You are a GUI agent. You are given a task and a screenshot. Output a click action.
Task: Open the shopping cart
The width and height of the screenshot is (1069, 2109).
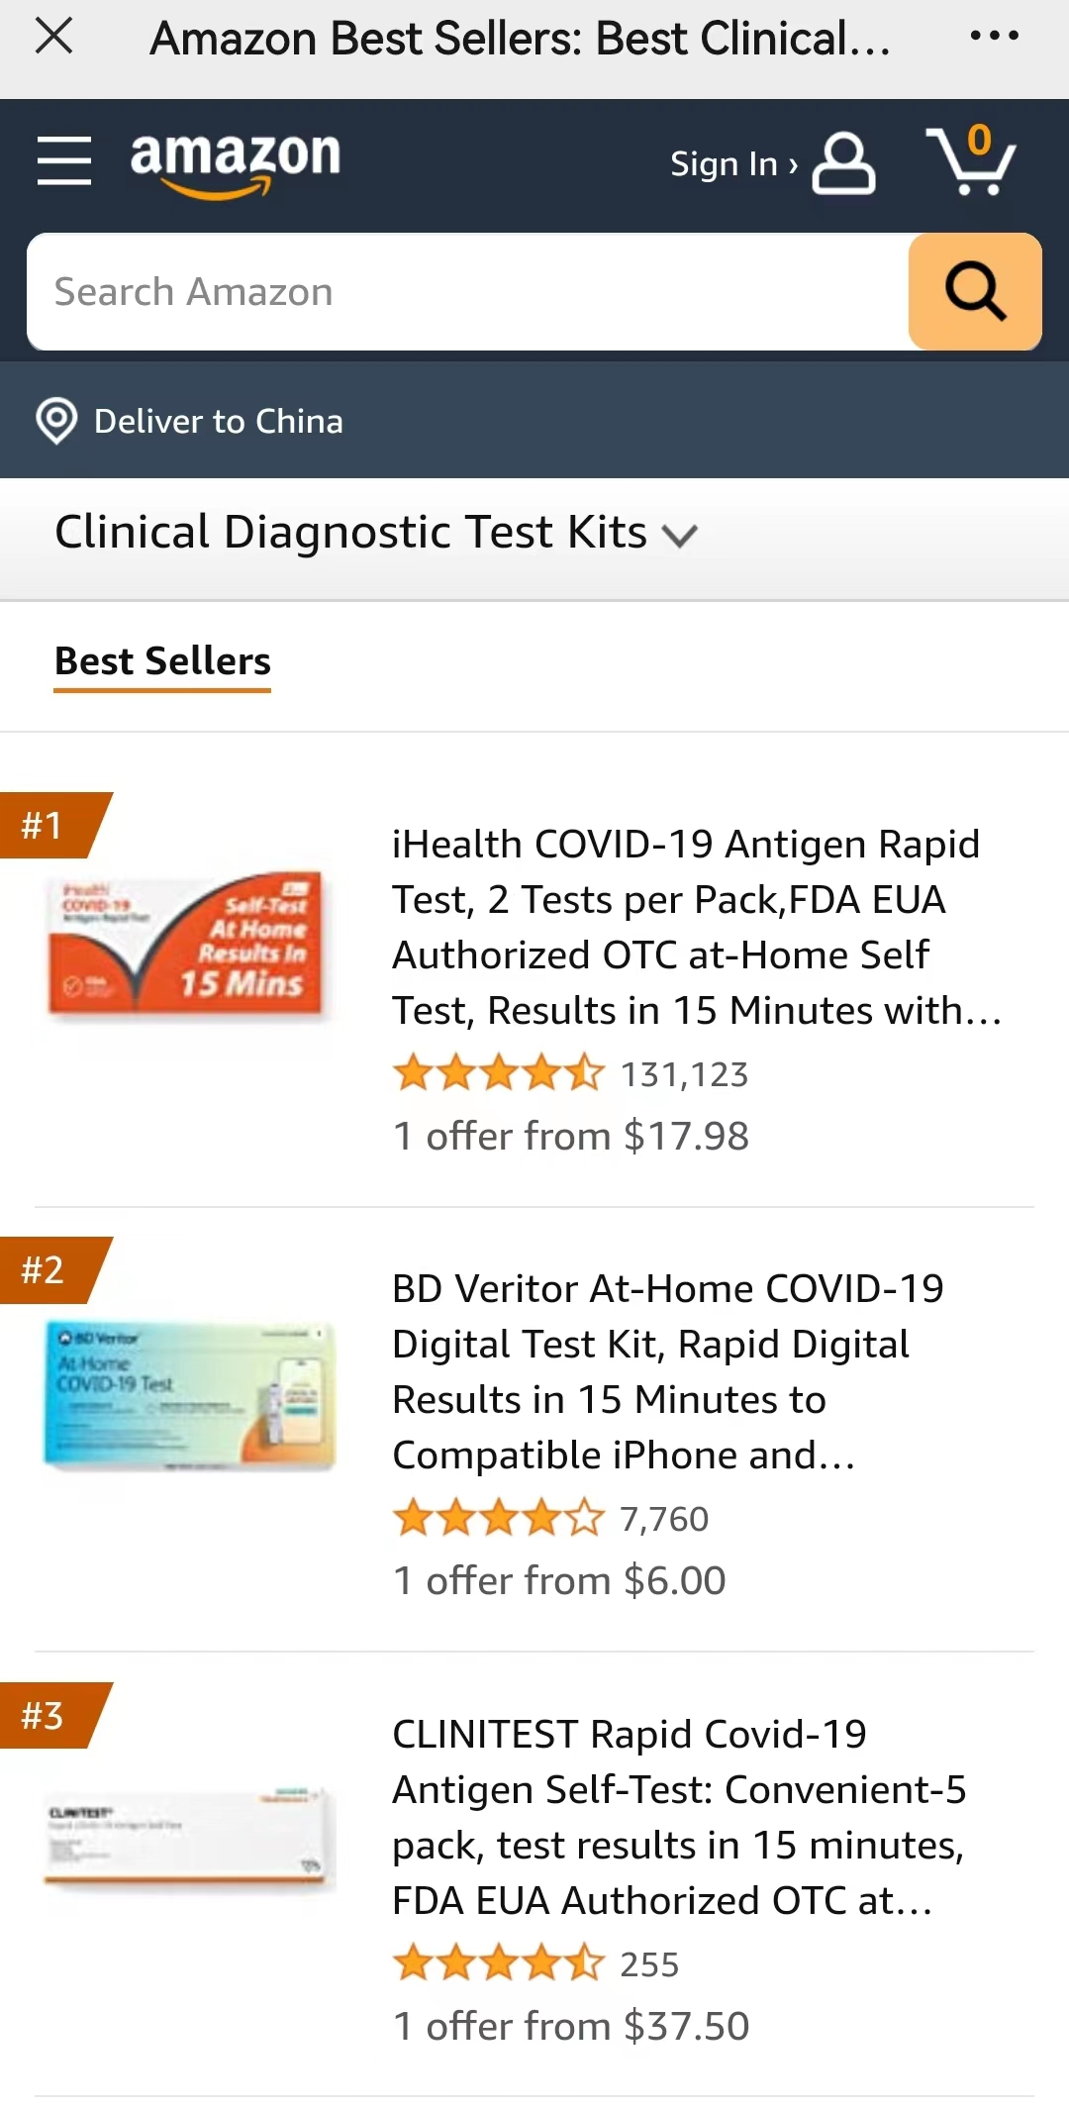971,161
